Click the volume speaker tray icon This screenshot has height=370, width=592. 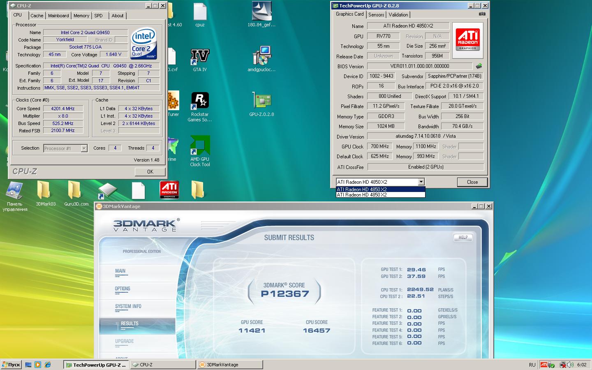[x=570, y=365]
